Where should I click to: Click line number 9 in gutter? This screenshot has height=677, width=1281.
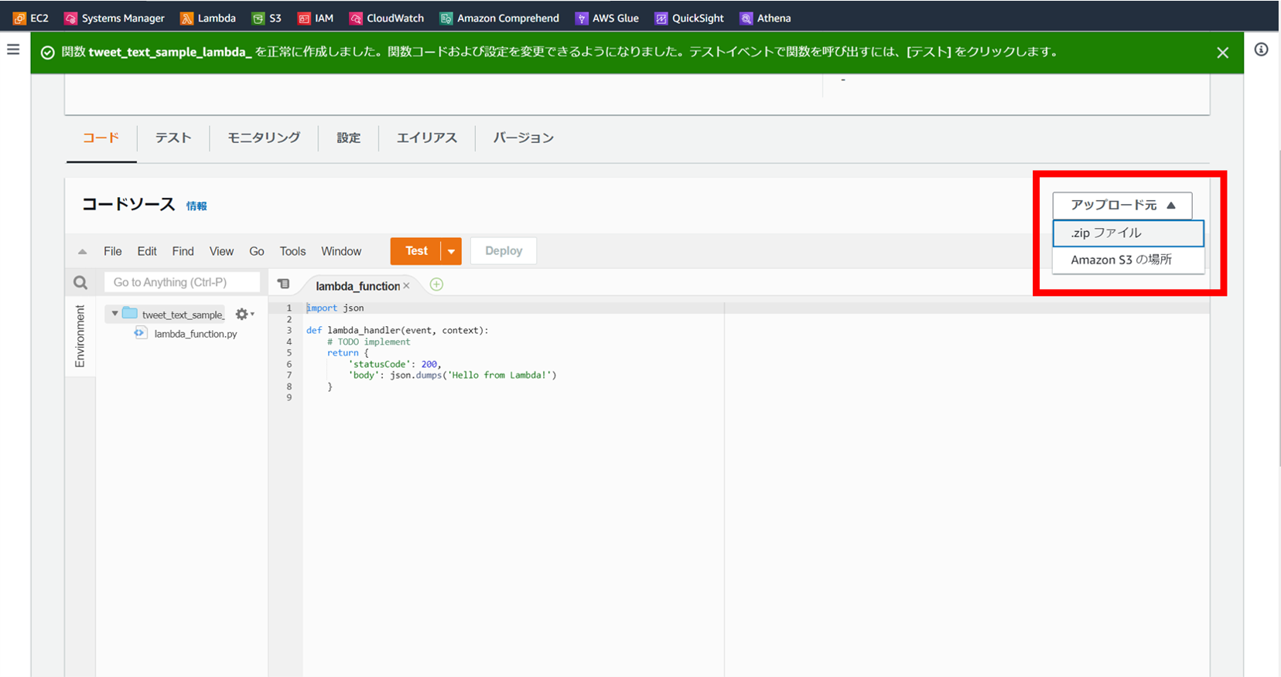pos(289,397)
